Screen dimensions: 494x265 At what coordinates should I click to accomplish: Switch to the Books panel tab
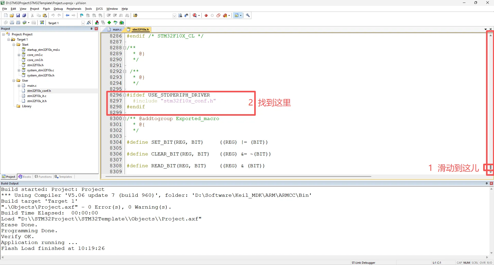(x=25, y=177)
